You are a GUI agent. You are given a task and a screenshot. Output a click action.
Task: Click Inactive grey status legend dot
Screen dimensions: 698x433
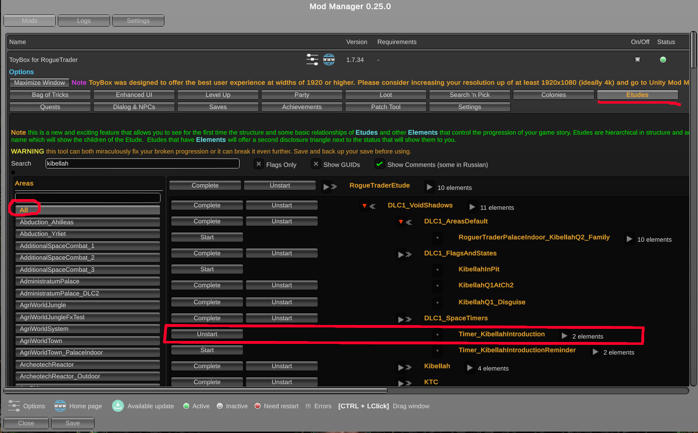pyautogui.click(x=220, y=406)
